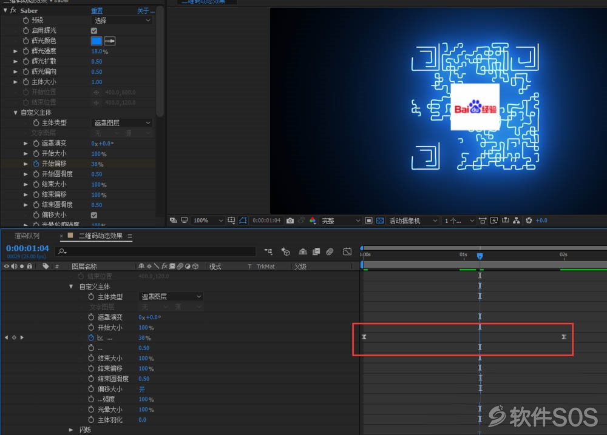Image resolution: width=607 pixels, height=435 pixels.
Task: Click the region of interest icon
Action: pyautogui.click(x=368, y=221)
